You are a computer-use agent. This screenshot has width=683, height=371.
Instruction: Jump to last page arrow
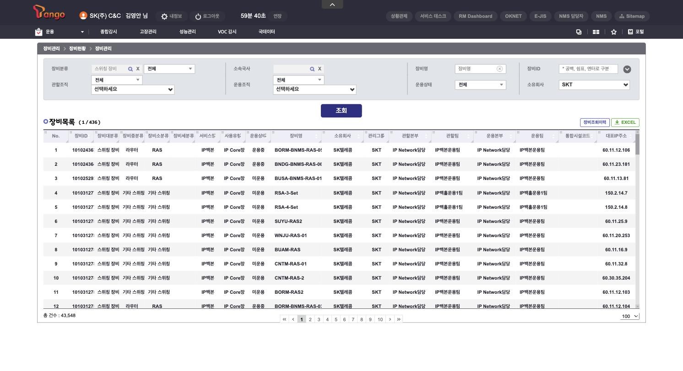click(x=399, y=319)
